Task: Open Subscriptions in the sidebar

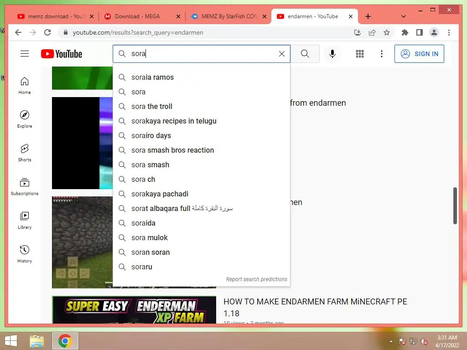Action: [25, 186]
